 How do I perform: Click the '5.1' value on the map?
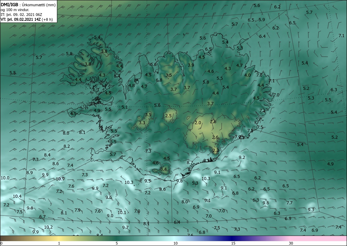(125, 107)
